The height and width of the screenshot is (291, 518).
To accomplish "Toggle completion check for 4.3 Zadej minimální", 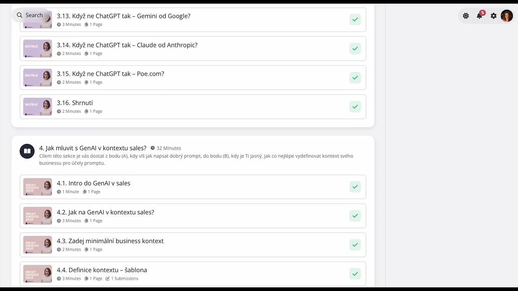I will [355, 245].
